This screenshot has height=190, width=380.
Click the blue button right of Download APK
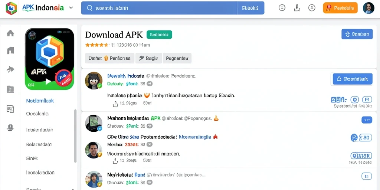click(x=357, y=34)
